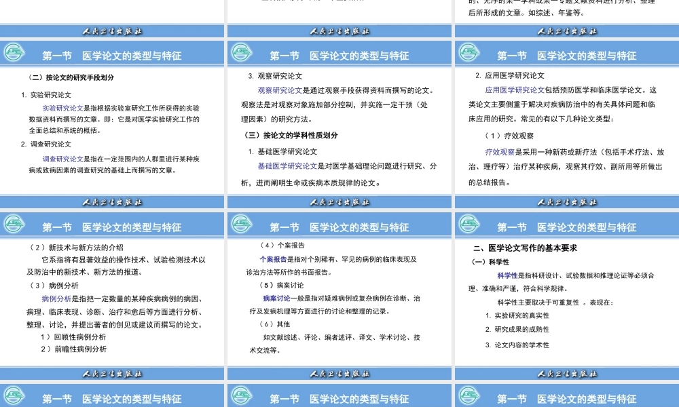The width and height of the screenshot is (679, 407).
Task: Click the publisher emblem on the bottom-middle banner
Action: 339,373
